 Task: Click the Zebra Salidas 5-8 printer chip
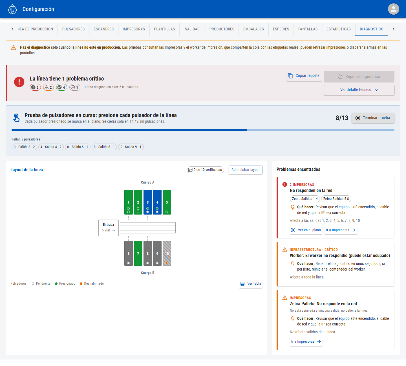tap(336, 199)
